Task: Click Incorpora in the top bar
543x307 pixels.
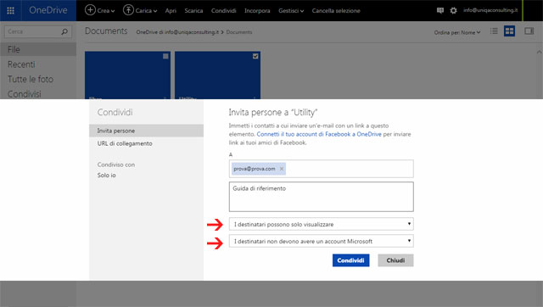Action: (x=257, y=11)
